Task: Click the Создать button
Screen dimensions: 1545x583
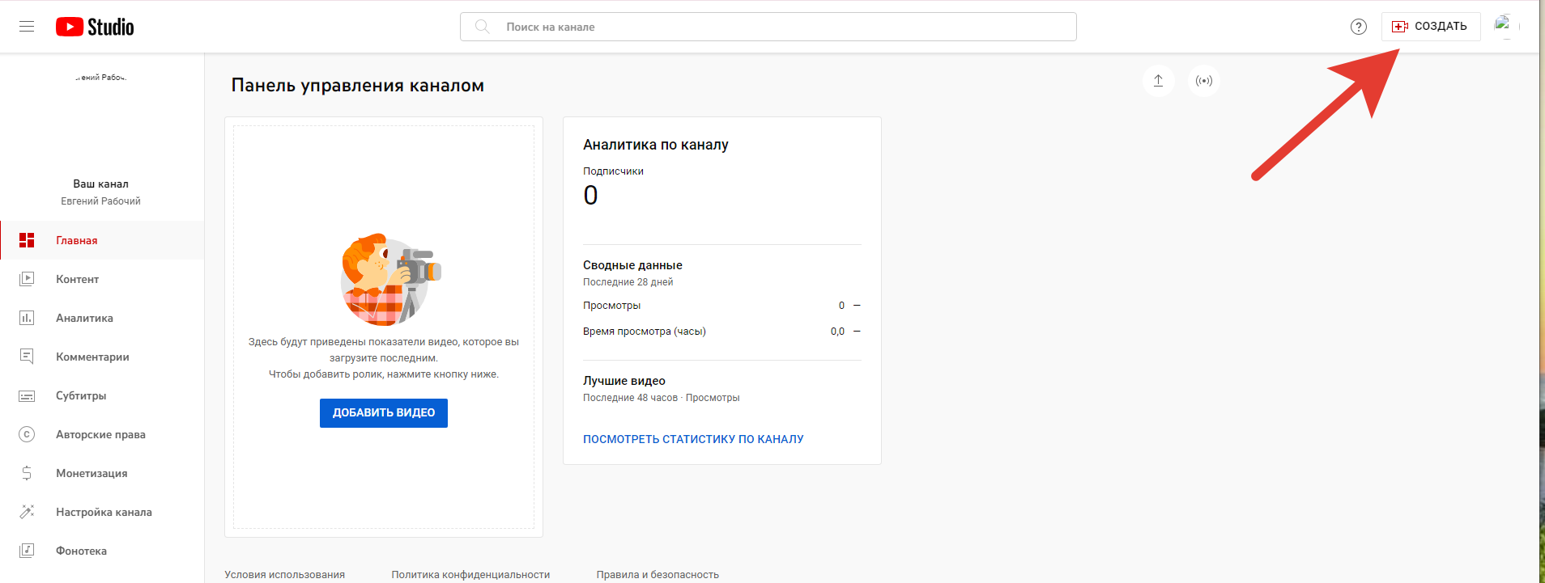Action: pyautogui.click(x=1430, y=27)
